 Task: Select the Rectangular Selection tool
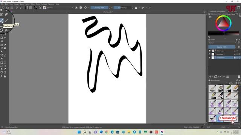tap(2, 63)
